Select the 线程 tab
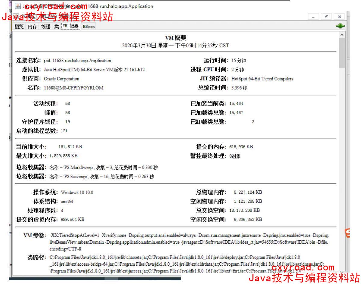The height and width of the screenshot is (284, 362). point(45,27)
